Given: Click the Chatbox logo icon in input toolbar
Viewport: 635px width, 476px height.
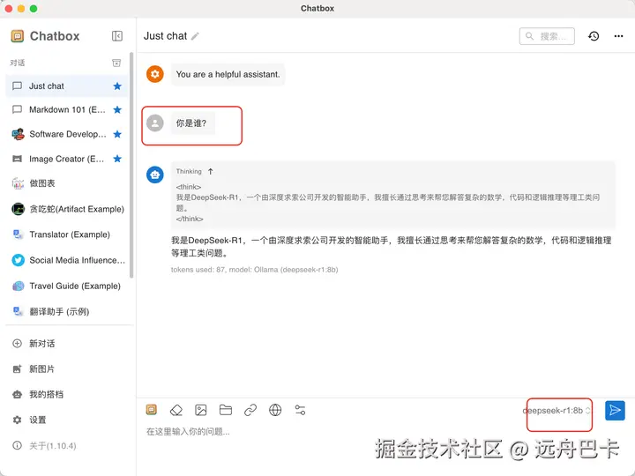Looking at the screenshot, I should tap(152, 410).
